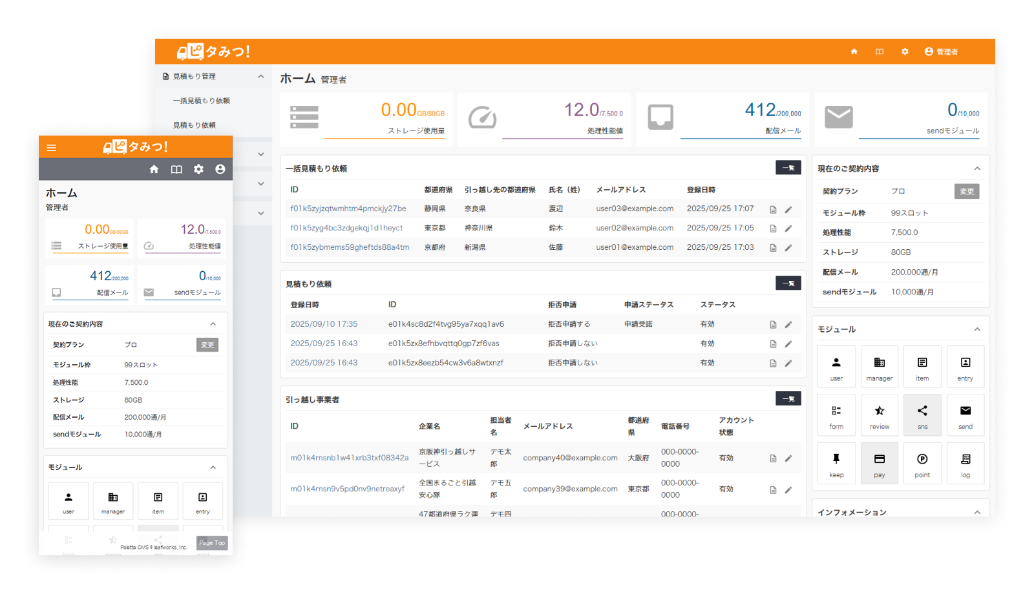Open the sns module icon
Screen dimensions: 1034x594
click(x=922, y=415)
